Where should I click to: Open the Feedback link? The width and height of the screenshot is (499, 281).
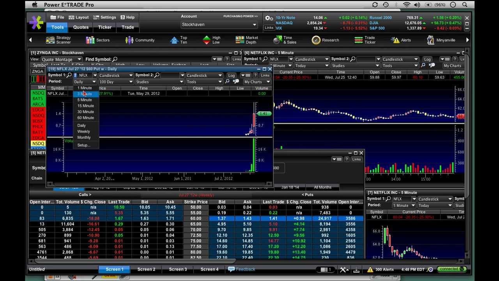pyautogui.click(x=241, y=269)
